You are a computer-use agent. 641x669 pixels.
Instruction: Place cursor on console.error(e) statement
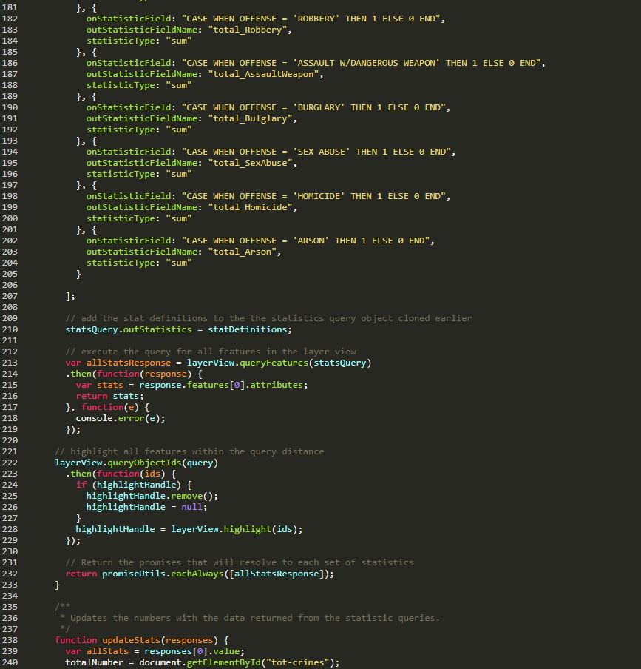point(120,418)
